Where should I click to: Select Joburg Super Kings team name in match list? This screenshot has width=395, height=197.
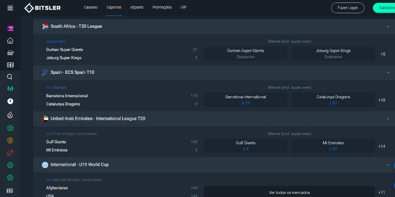64,58
